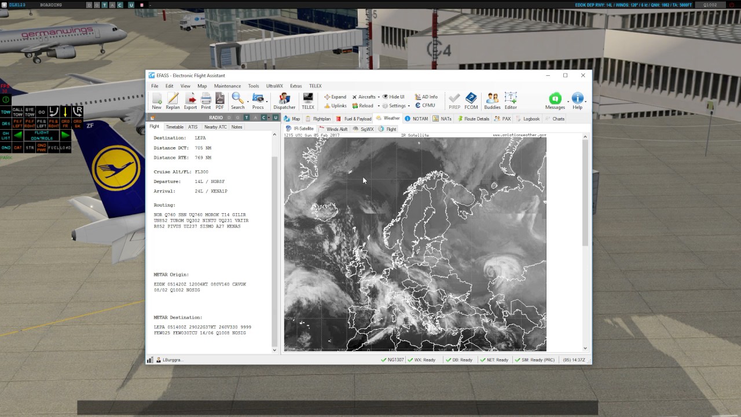Click the Replan pencil icon
Image resolution: width=741 pixels, height=417 pixels.
(x=173, y=98)
